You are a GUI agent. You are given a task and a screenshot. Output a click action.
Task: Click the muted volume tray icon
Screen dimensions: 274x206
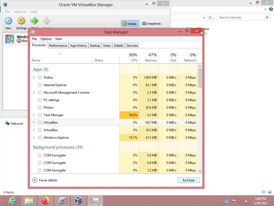[x=247, y=201]
